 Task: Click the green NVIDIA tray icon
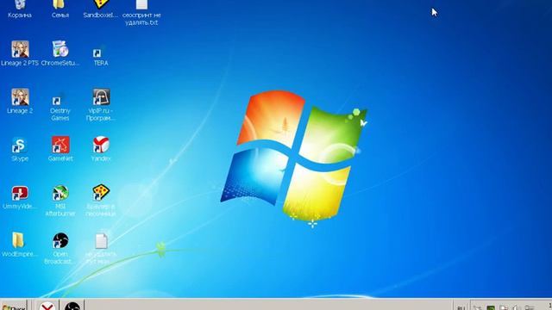[x=491, y=307]
